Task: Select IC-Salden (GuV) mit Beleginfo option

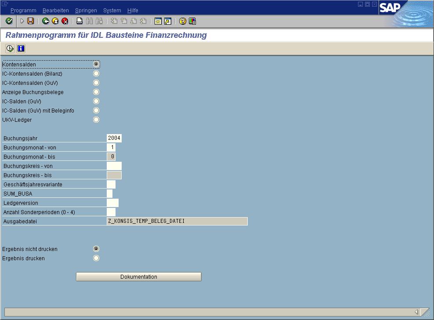Action: pos(96,110)
